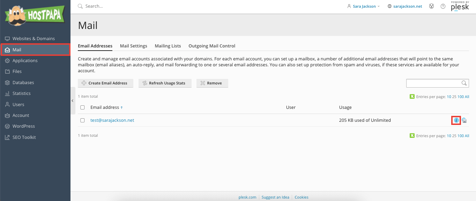Viewport: 476px width, 201px height.
Task: Open the Sara Jackson account dropdown
Action: (x=363, y=6)
